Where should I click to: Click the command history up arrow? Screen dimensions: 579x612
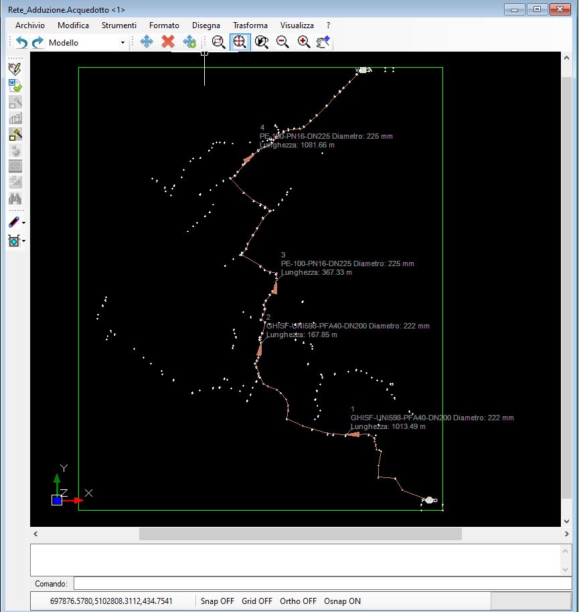coord(566,551)
